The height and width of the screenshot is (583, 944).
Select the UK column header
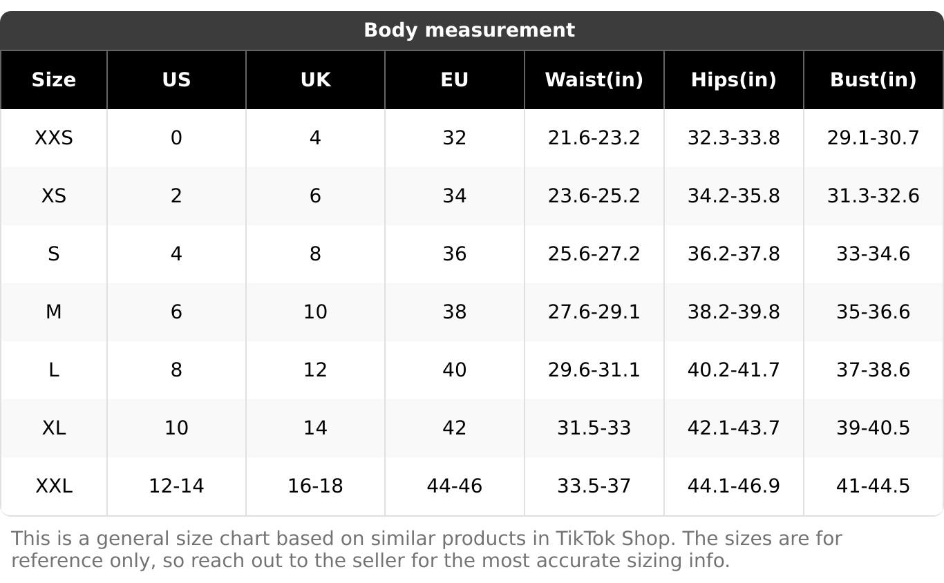pos(315,80)
